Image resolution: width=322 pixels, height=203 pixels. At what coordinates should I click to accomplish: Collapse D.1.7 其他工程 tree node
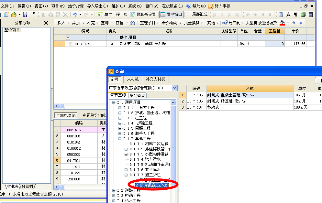tap(120, 139)
